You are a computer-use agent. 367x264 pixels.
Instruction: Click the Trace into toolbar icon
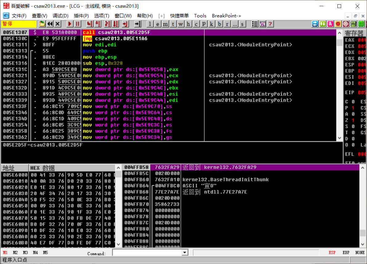coord(108,24)
